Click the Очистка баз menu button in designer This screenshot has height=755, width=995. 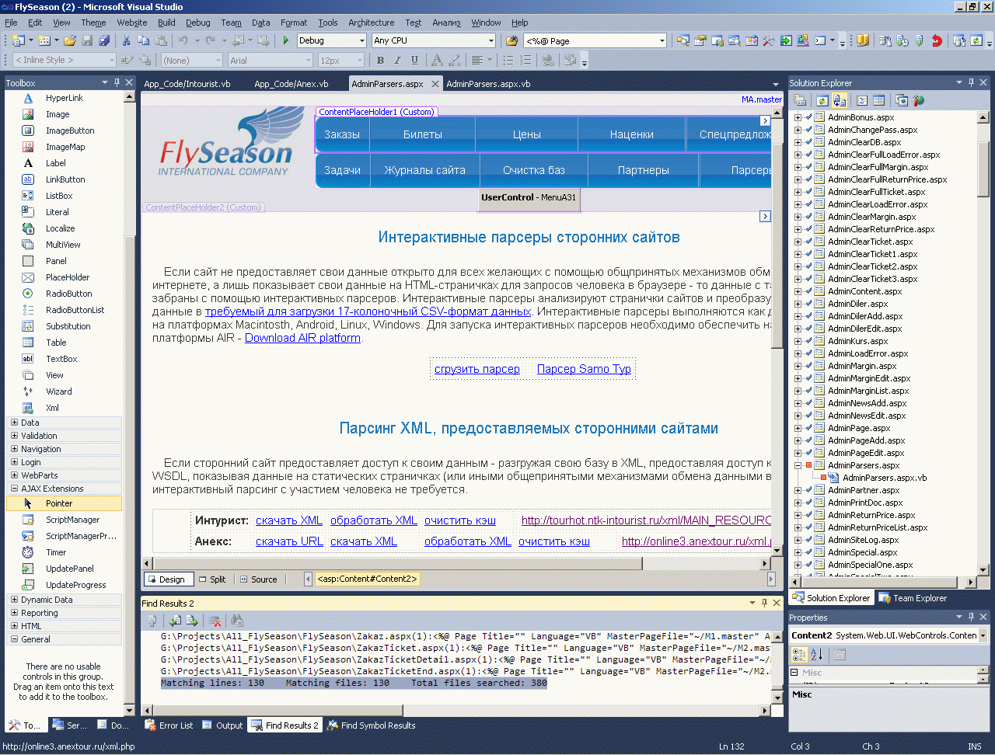pyautogui.click(x=534, y=170)
